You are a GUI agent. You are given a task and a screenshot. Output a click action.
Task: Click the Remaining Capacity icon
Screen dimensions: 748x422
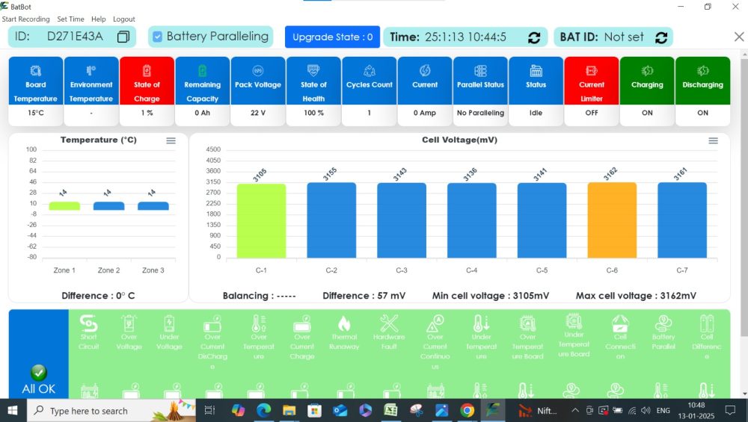[x=202, y=71]
